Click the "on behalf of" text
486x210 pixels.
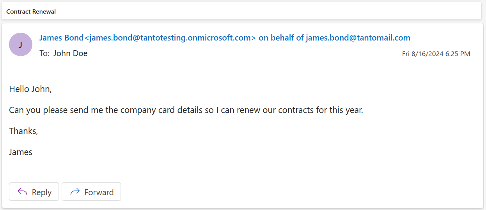pos(281,38)
